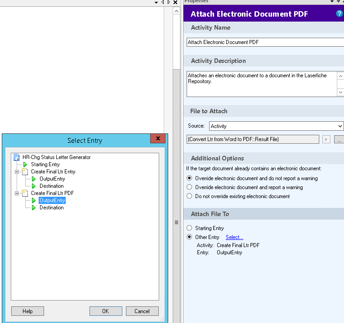Click the HR-Chg Status Letter Generator workflow icon

click(x=17, y=157)
